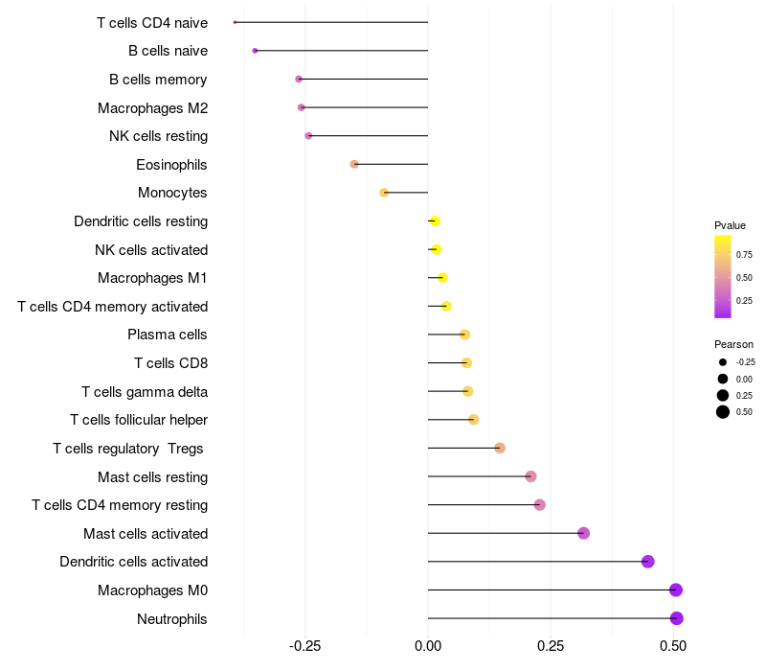Click the Monocytes data point
Screen dimensions: 766x671
point(384,193)
